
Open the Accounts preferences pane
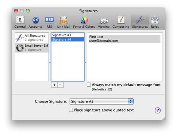pyautogui.click(x=35, y=22)
